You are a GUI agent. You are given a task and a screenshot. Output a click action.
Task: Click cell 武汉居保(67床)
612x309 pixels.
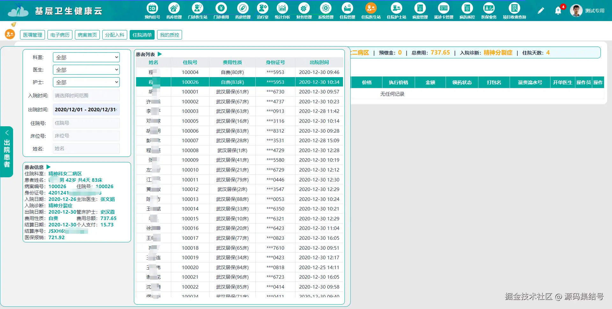(232, 102)
